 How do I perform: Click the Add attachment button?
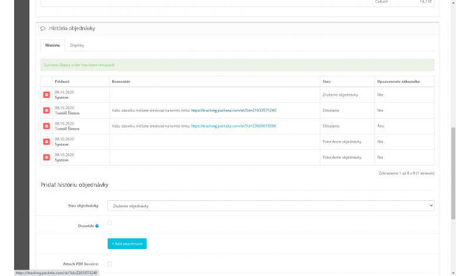pos(127,244)
